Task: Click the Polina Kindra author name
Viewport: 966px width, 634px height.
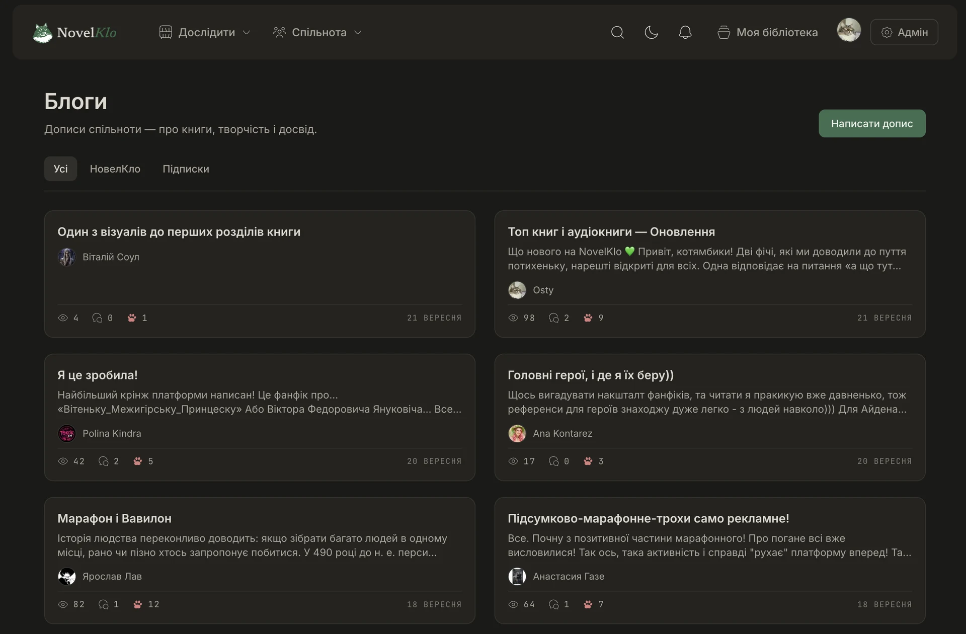Action: 112,433
